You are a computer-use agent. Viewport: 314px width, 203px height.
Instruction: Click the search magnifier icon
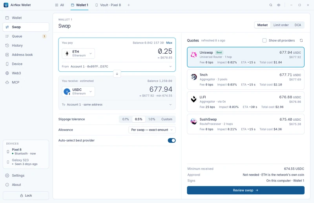[271, 5]
